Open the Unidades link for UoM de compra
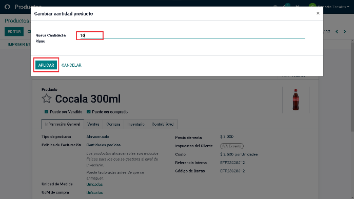354x199 pixels. pyautogui.click(x=94, y=192)
